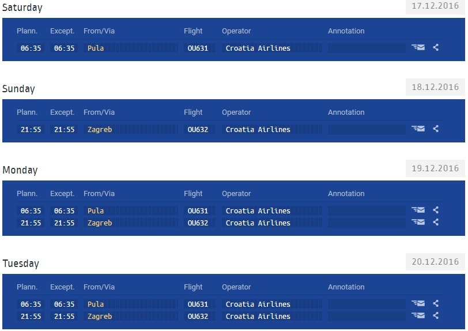Click the email alert icon for Sunday's OU632 flight
The height and width of the screenshot is (331, 468).
(x=418, y=129)
